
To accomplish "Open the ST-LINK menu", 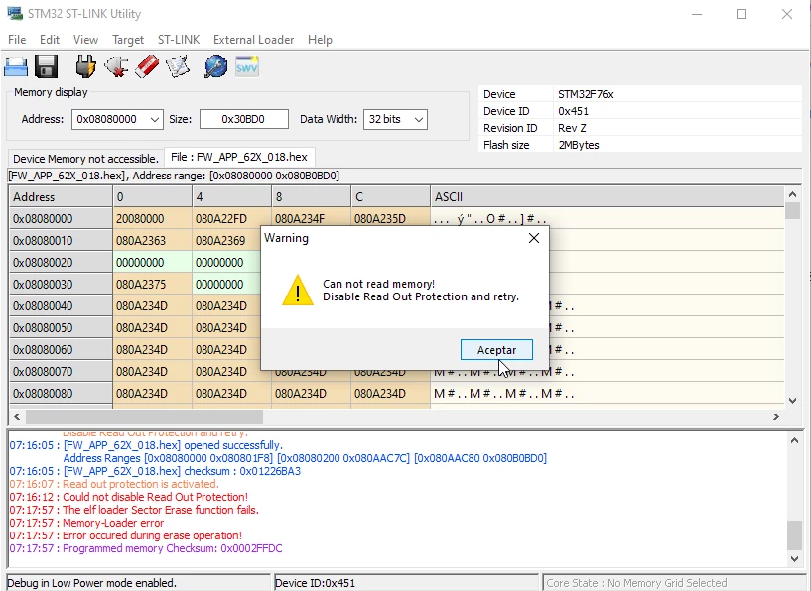I will [179, 40].
